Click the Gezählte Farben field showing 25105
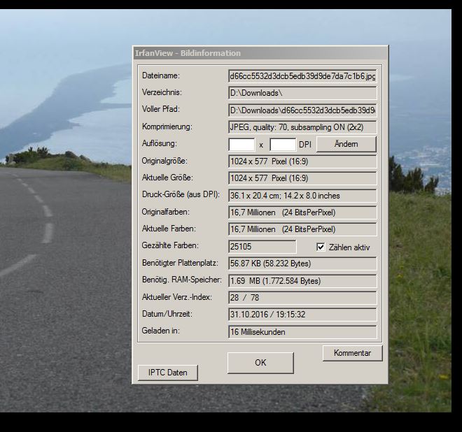The height and width of the screenshot is (432, 462). (262, 247)
